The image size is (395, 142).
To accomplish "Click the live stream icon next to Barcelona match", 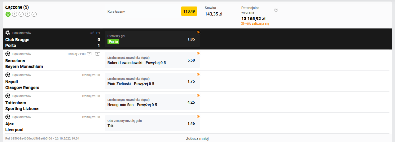I will pyautogui.click(x=89, y=54).
